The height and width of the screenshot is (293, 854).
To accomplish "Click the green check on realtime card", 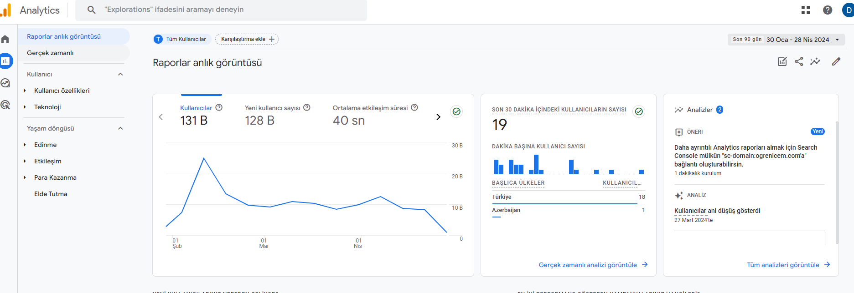I will [639, 111].
